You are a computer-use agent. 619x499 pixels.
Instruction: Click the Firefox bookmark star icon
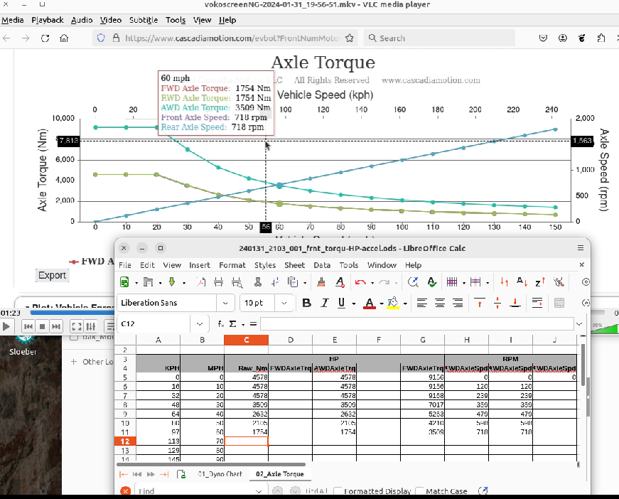[349, 38]
